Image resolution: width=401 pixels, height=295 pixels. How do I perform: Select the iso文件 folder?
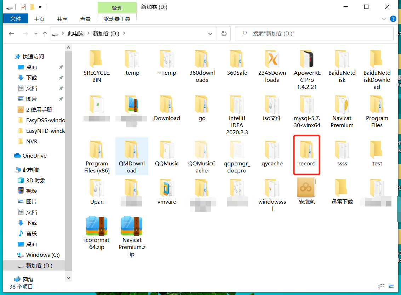[x=272, y=108]
